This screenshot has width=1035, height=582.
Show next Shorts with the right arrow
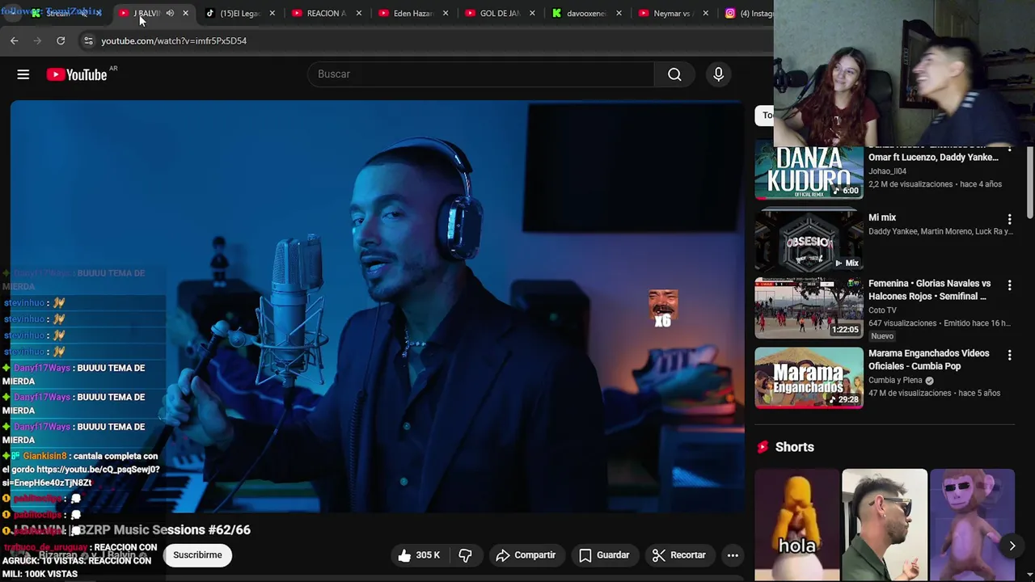tap(1012, 546)
